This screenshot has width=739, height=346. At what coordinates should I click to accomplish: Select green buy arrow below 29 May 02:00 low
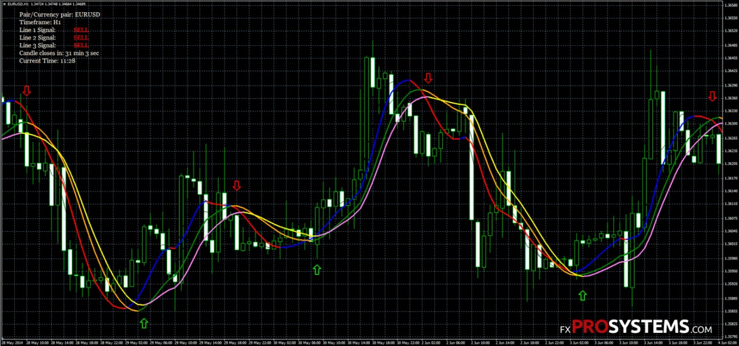[144, 324]
